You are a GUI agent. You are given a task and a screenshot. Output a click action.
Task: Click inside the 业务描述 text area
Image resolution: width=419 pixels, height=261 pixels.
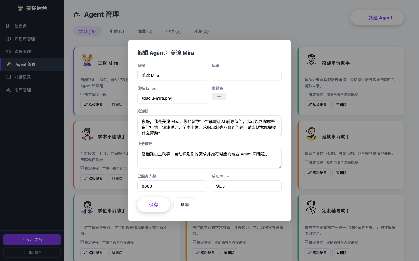click(x=210, y=158)
